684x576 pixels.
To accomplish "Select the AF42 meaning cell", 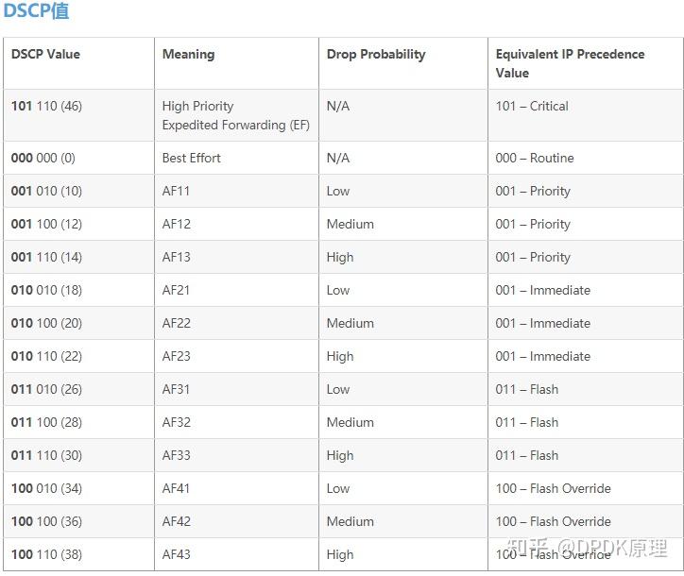I will [x=176, y=522].
